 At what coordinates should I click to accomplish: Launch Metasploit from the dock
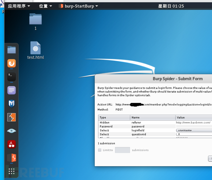click(x=12, y=104)
